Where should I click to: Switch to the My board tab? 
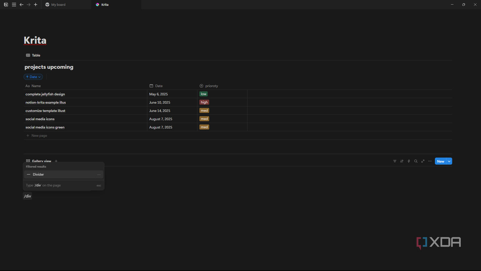tap(66, 4)
